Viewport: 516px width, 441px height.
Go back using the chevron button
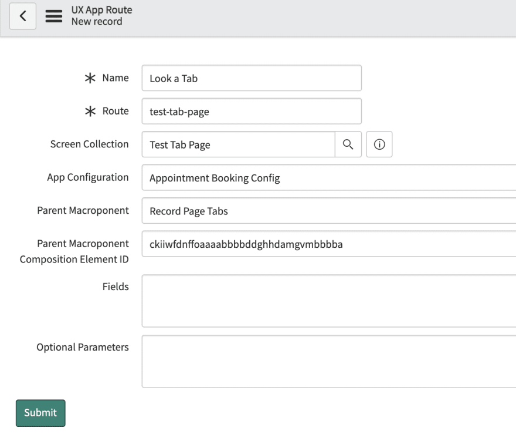point(23,16)
